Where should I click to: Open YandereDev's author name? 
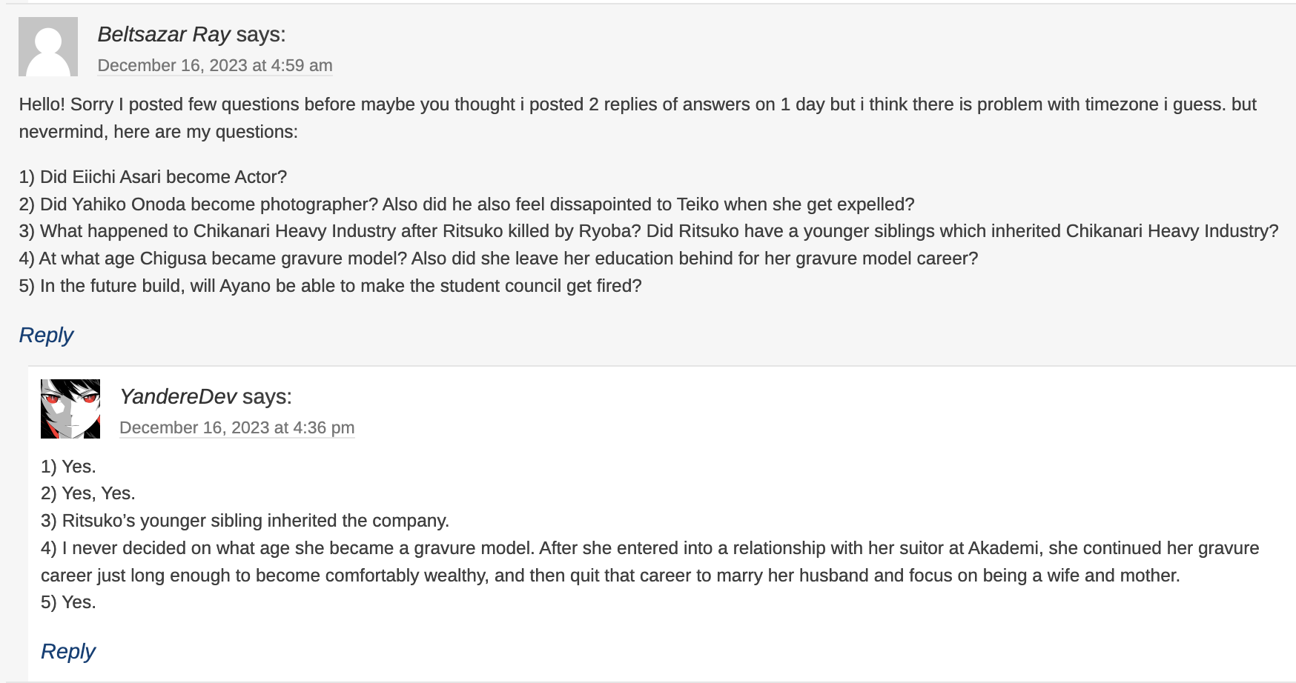(178, 396)
